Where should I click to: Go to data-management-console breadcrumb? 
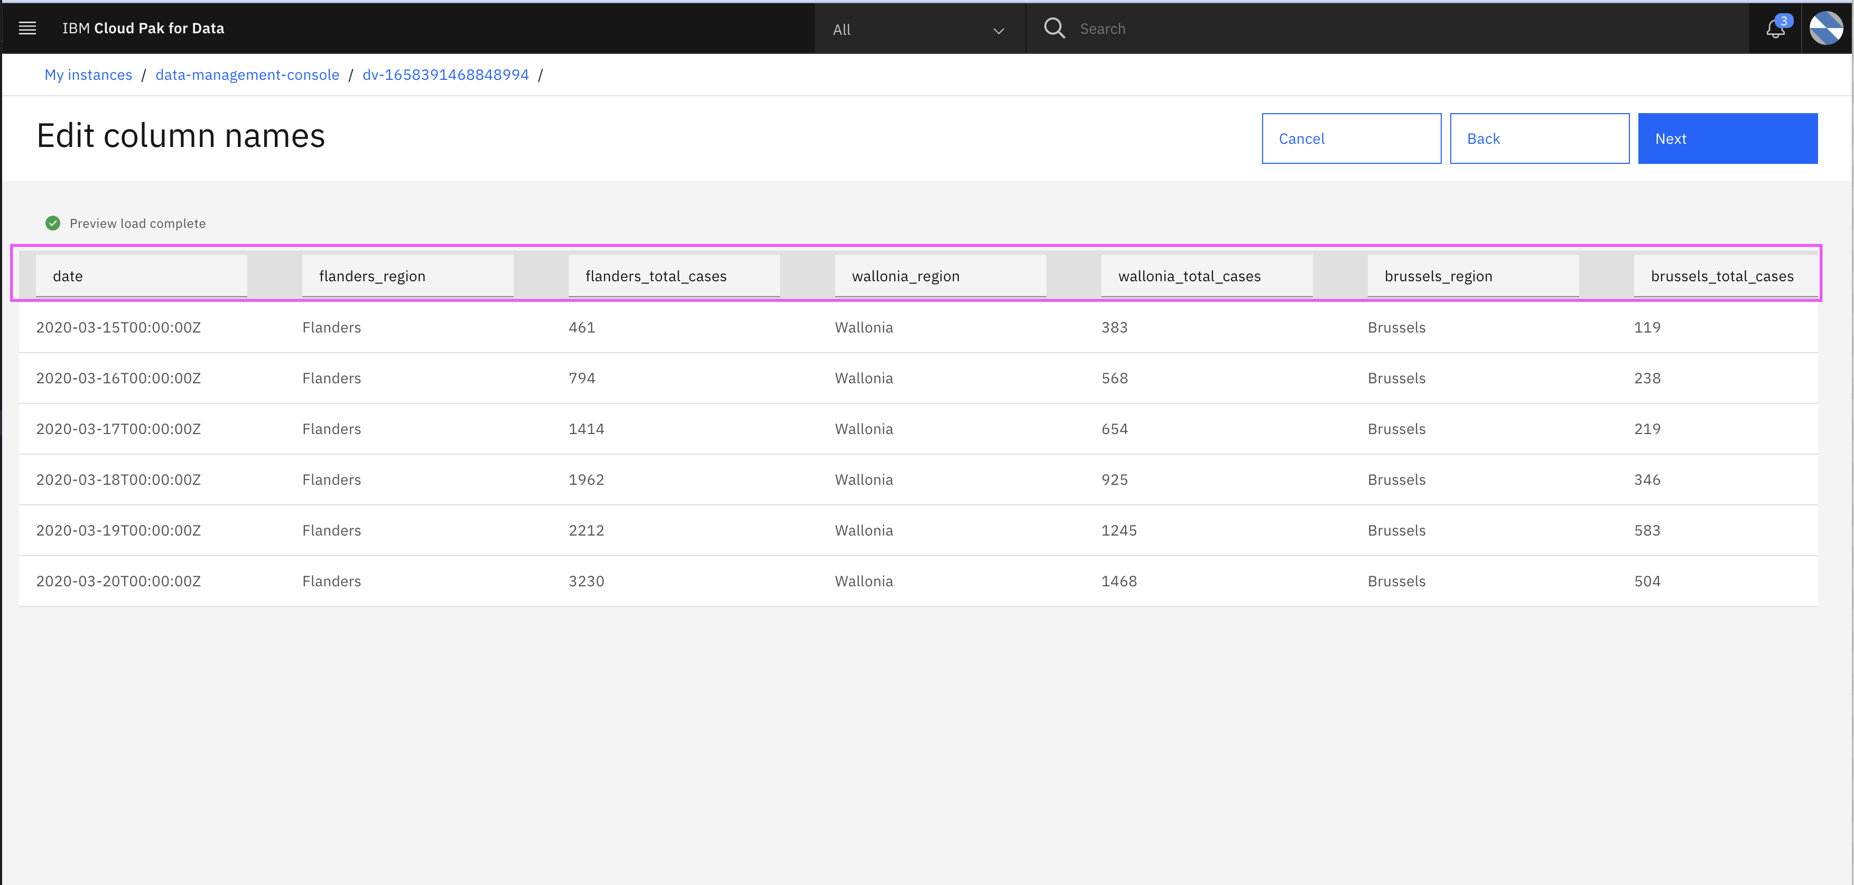tap(247, 75)
